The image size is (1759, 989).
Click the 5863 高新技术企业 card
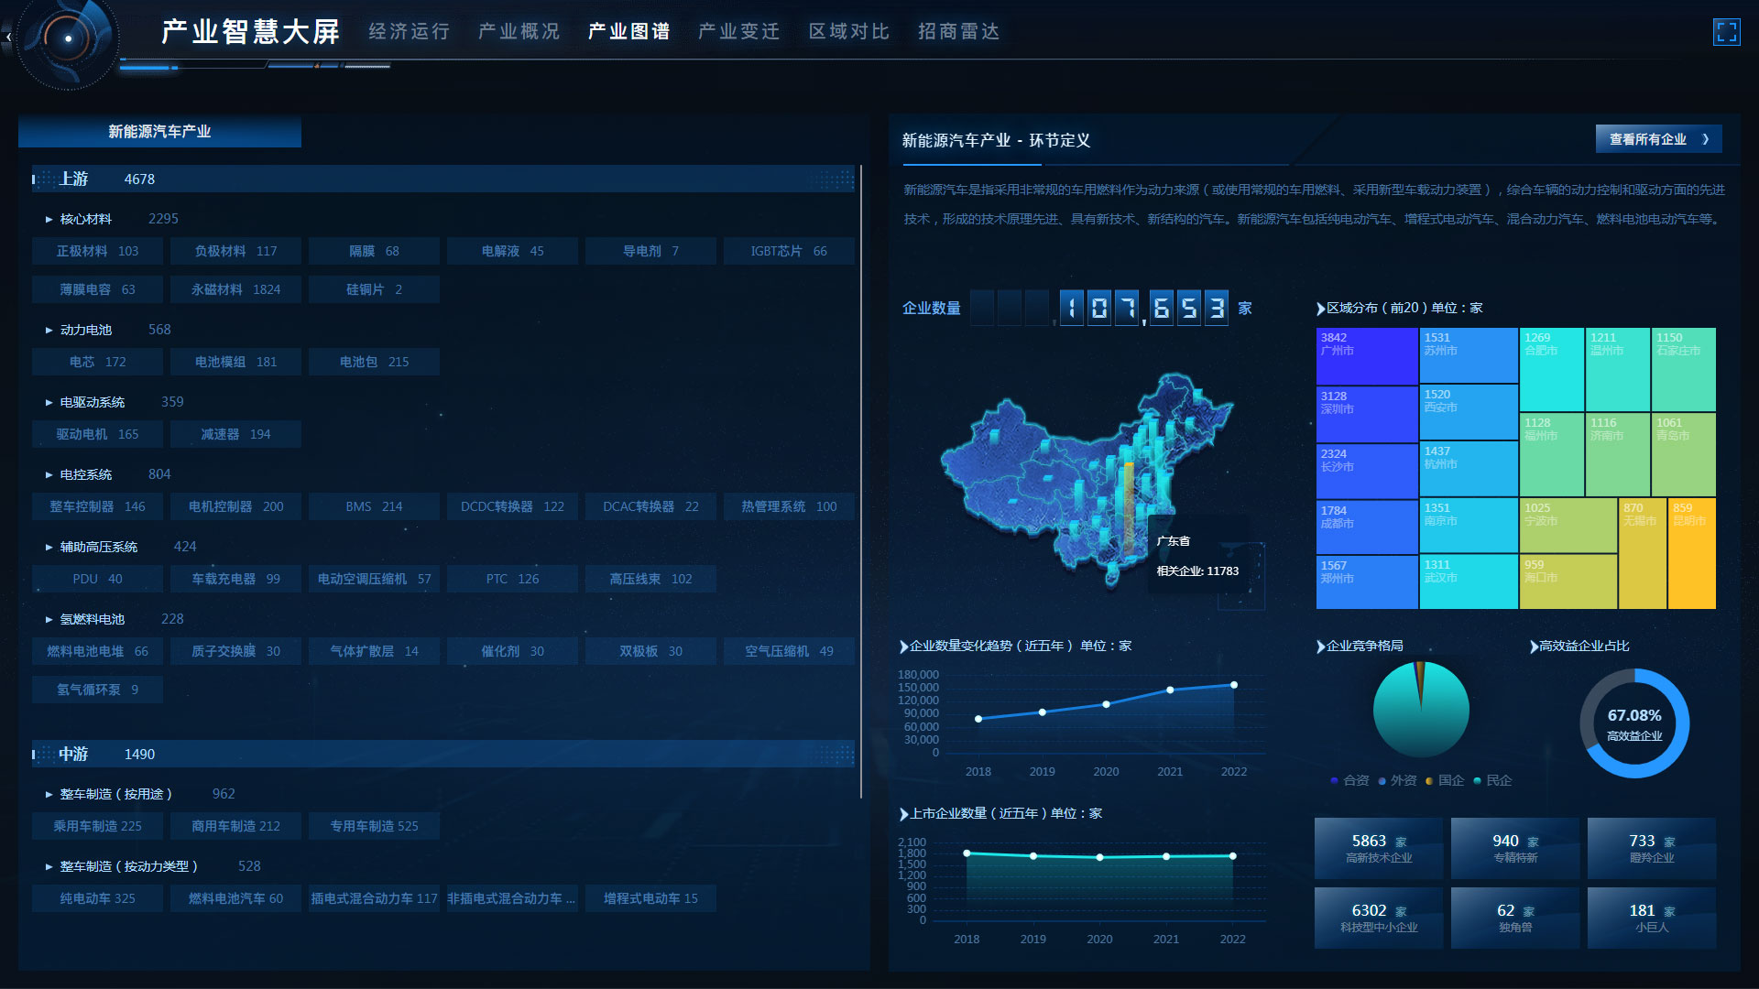pyautogui.click(x=1379, y=849)
